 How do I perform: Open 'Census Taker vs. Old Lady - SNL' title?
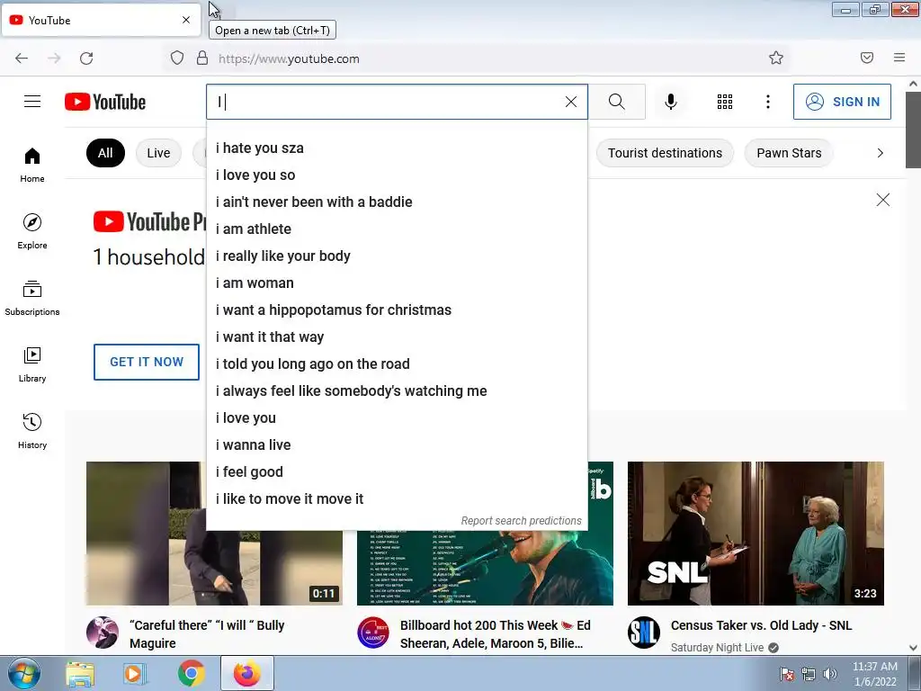tap(761, 625)
